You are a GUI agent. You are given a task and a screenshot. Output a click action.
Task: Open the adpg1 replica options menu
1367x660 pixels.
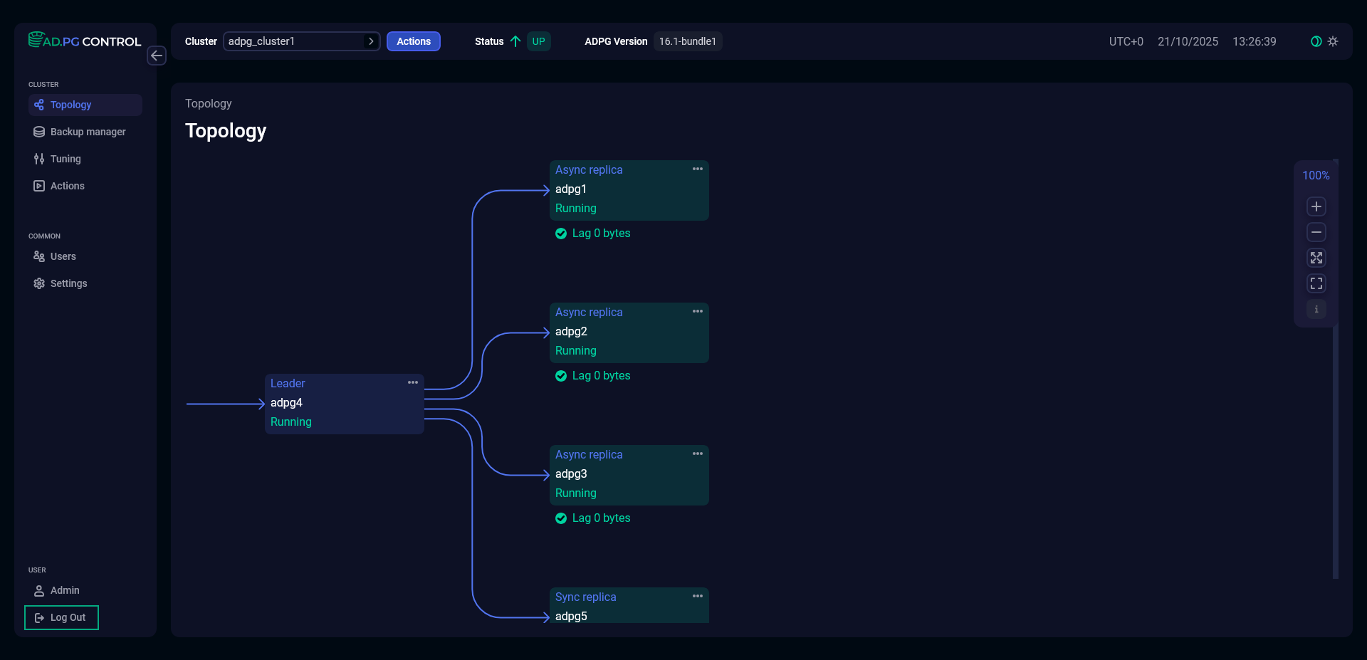697,169
